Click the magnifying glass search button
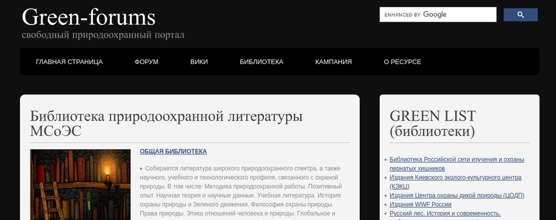 pyautogui.click(x=520, y=14)
